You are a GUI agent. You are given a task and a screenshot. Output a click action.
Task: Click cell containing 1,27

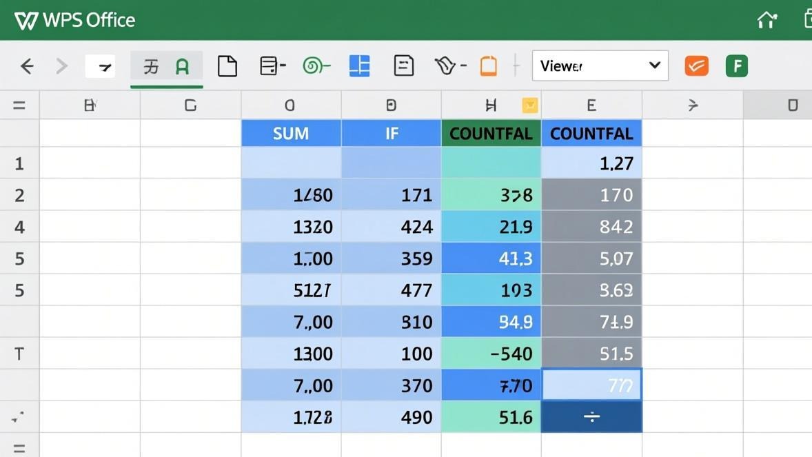coord(591,164)
